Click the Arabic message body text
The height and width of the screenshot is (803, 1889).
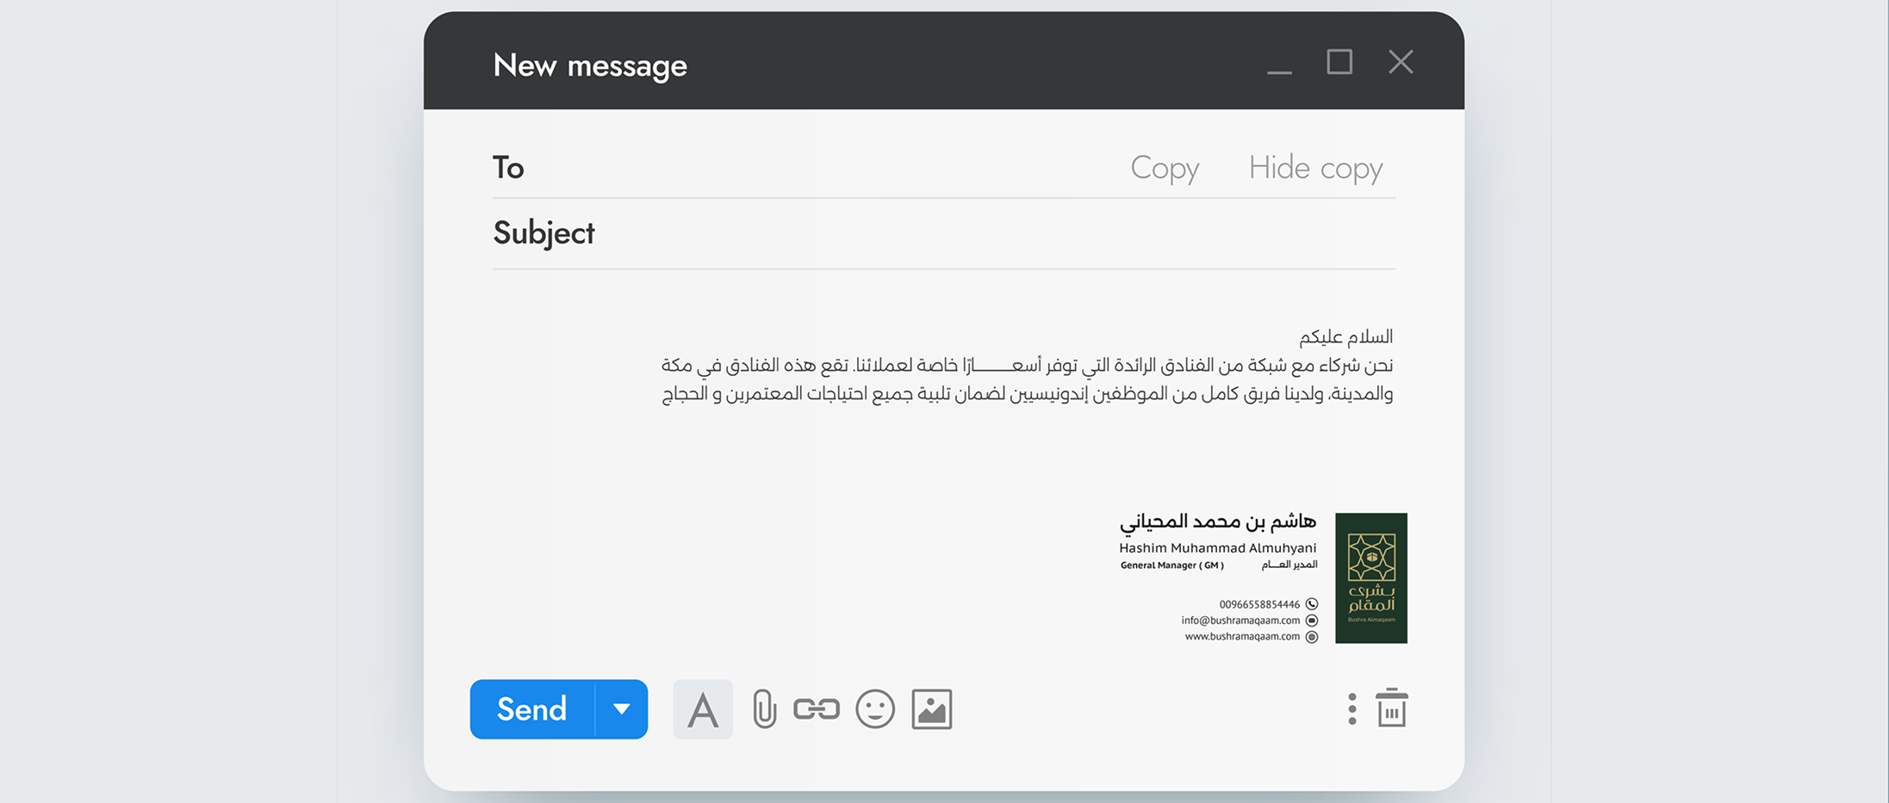coord(1027,365)
